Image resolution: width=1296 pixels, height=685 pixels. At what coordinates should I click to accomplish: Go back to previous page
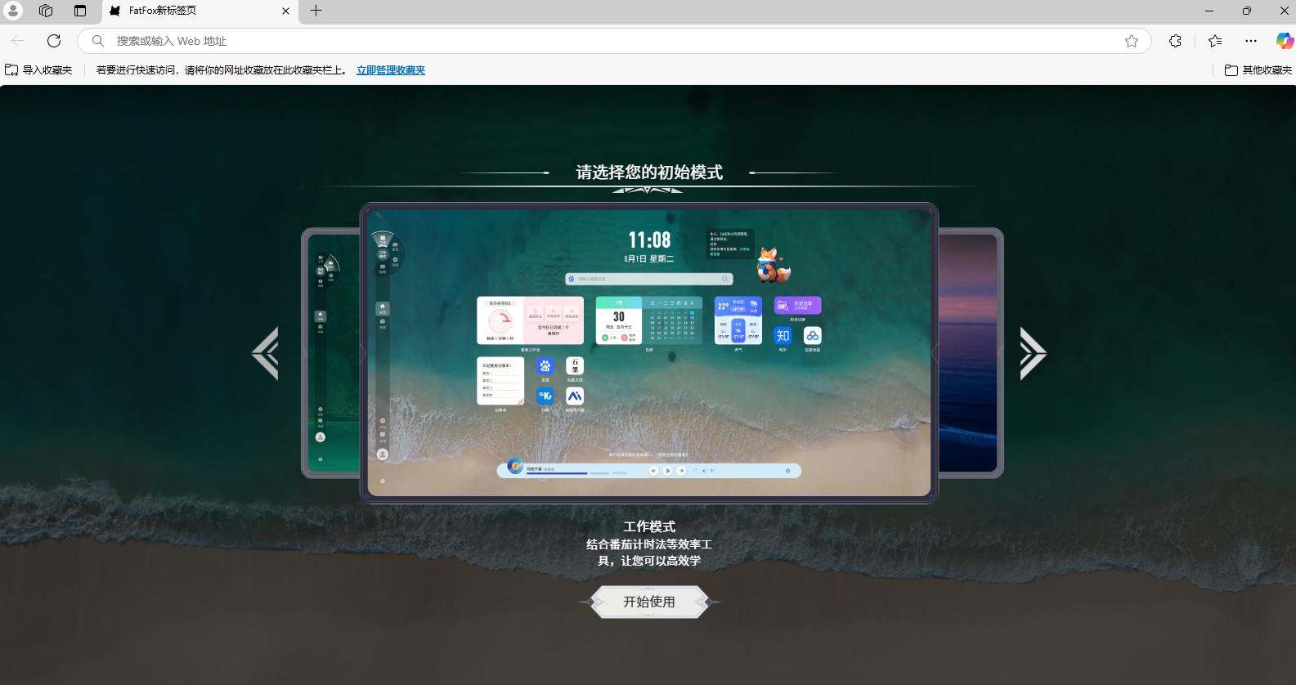pyautogui.click(x=18, y=41)
